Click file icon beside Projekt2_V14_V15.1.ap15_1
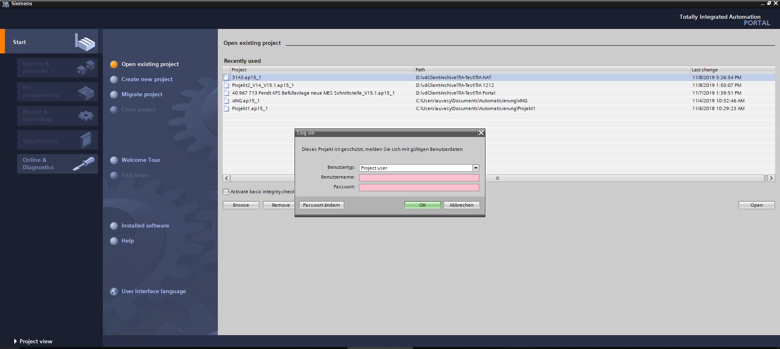The height and width of the screenshot is (349, 780). [226, 85]
